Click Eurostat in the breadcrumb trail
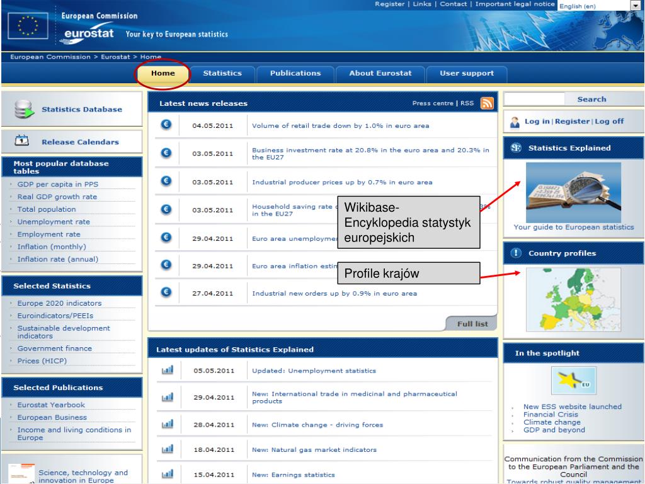Viewport: 645px width, 484px height. (115, 57)
